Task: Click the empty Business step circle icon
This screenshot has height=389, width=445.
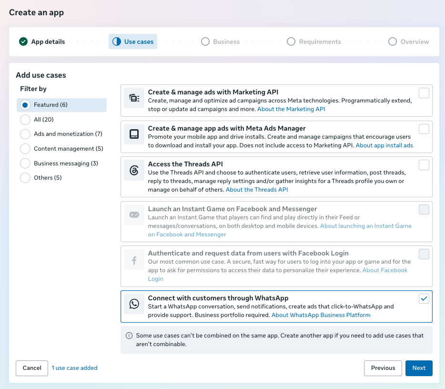Action: click(x=205, y=42)
